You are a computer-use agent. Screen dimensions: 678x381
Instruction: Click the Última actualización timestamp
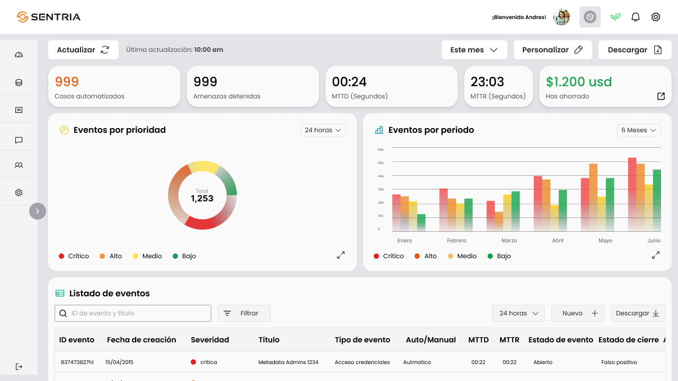(x=175, y=50)
